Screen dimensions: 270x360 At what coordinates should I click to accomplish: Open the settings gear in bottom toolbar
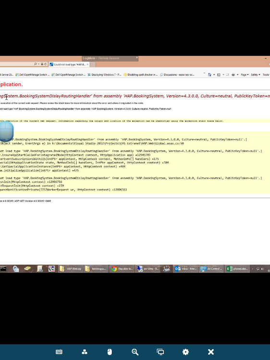pos(185,352)
